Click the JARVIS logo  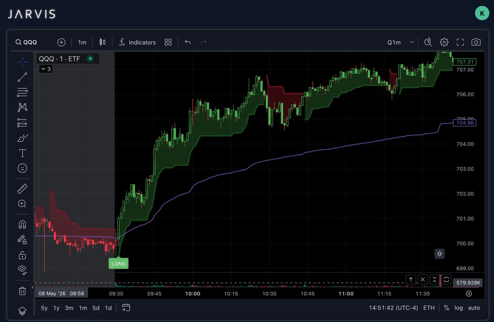[32, 14]
